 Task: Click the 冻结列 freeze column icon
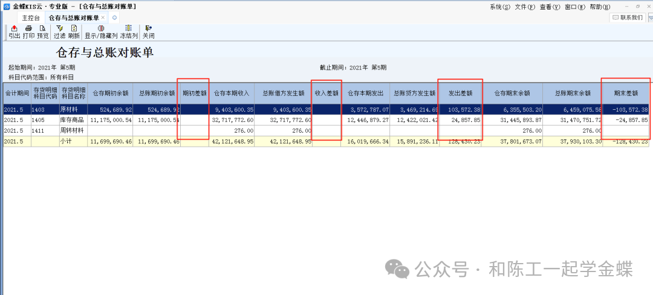pyautogui.click(x=128, y=31)
